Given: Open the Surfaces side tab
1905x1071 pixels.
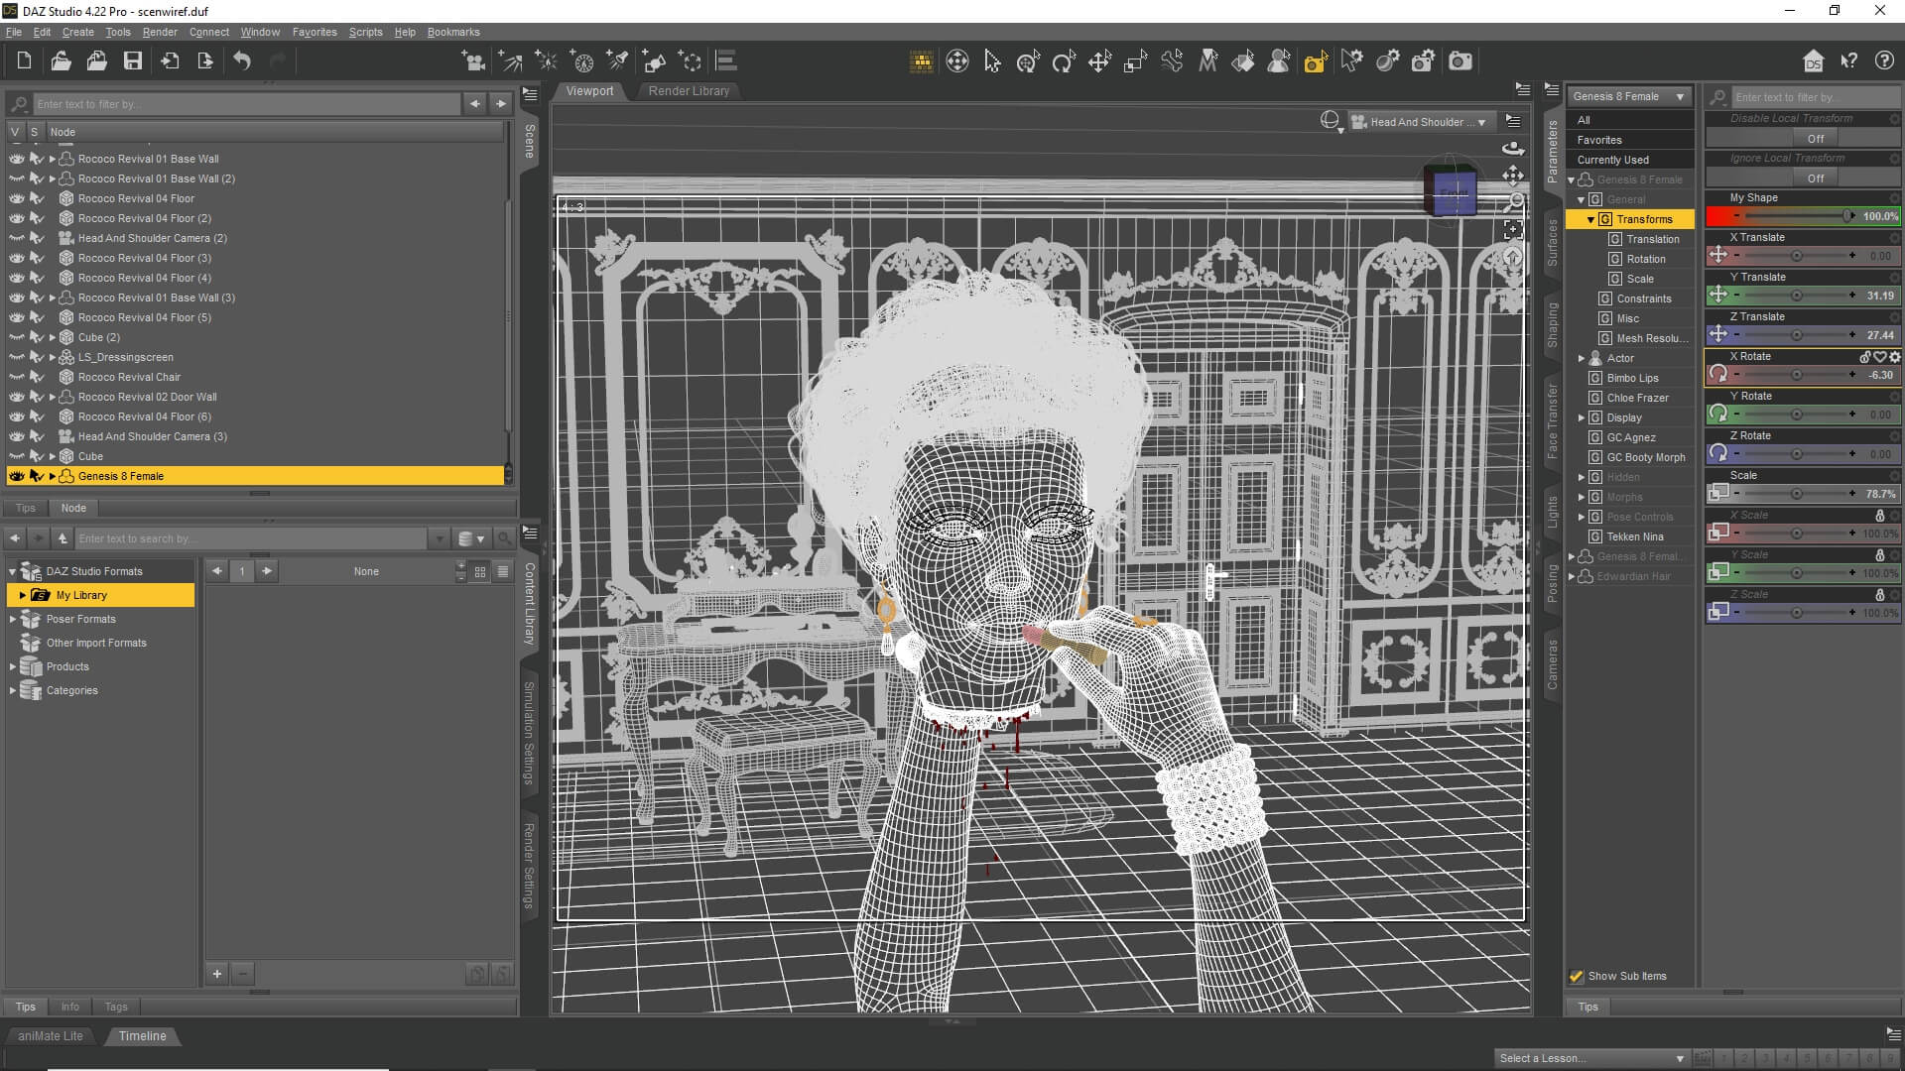Looking at the screenshot, I should [x=1553, y=243].
